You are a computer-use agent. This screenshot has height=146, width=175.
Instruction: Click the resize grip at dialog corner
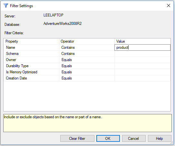[171, 143]
